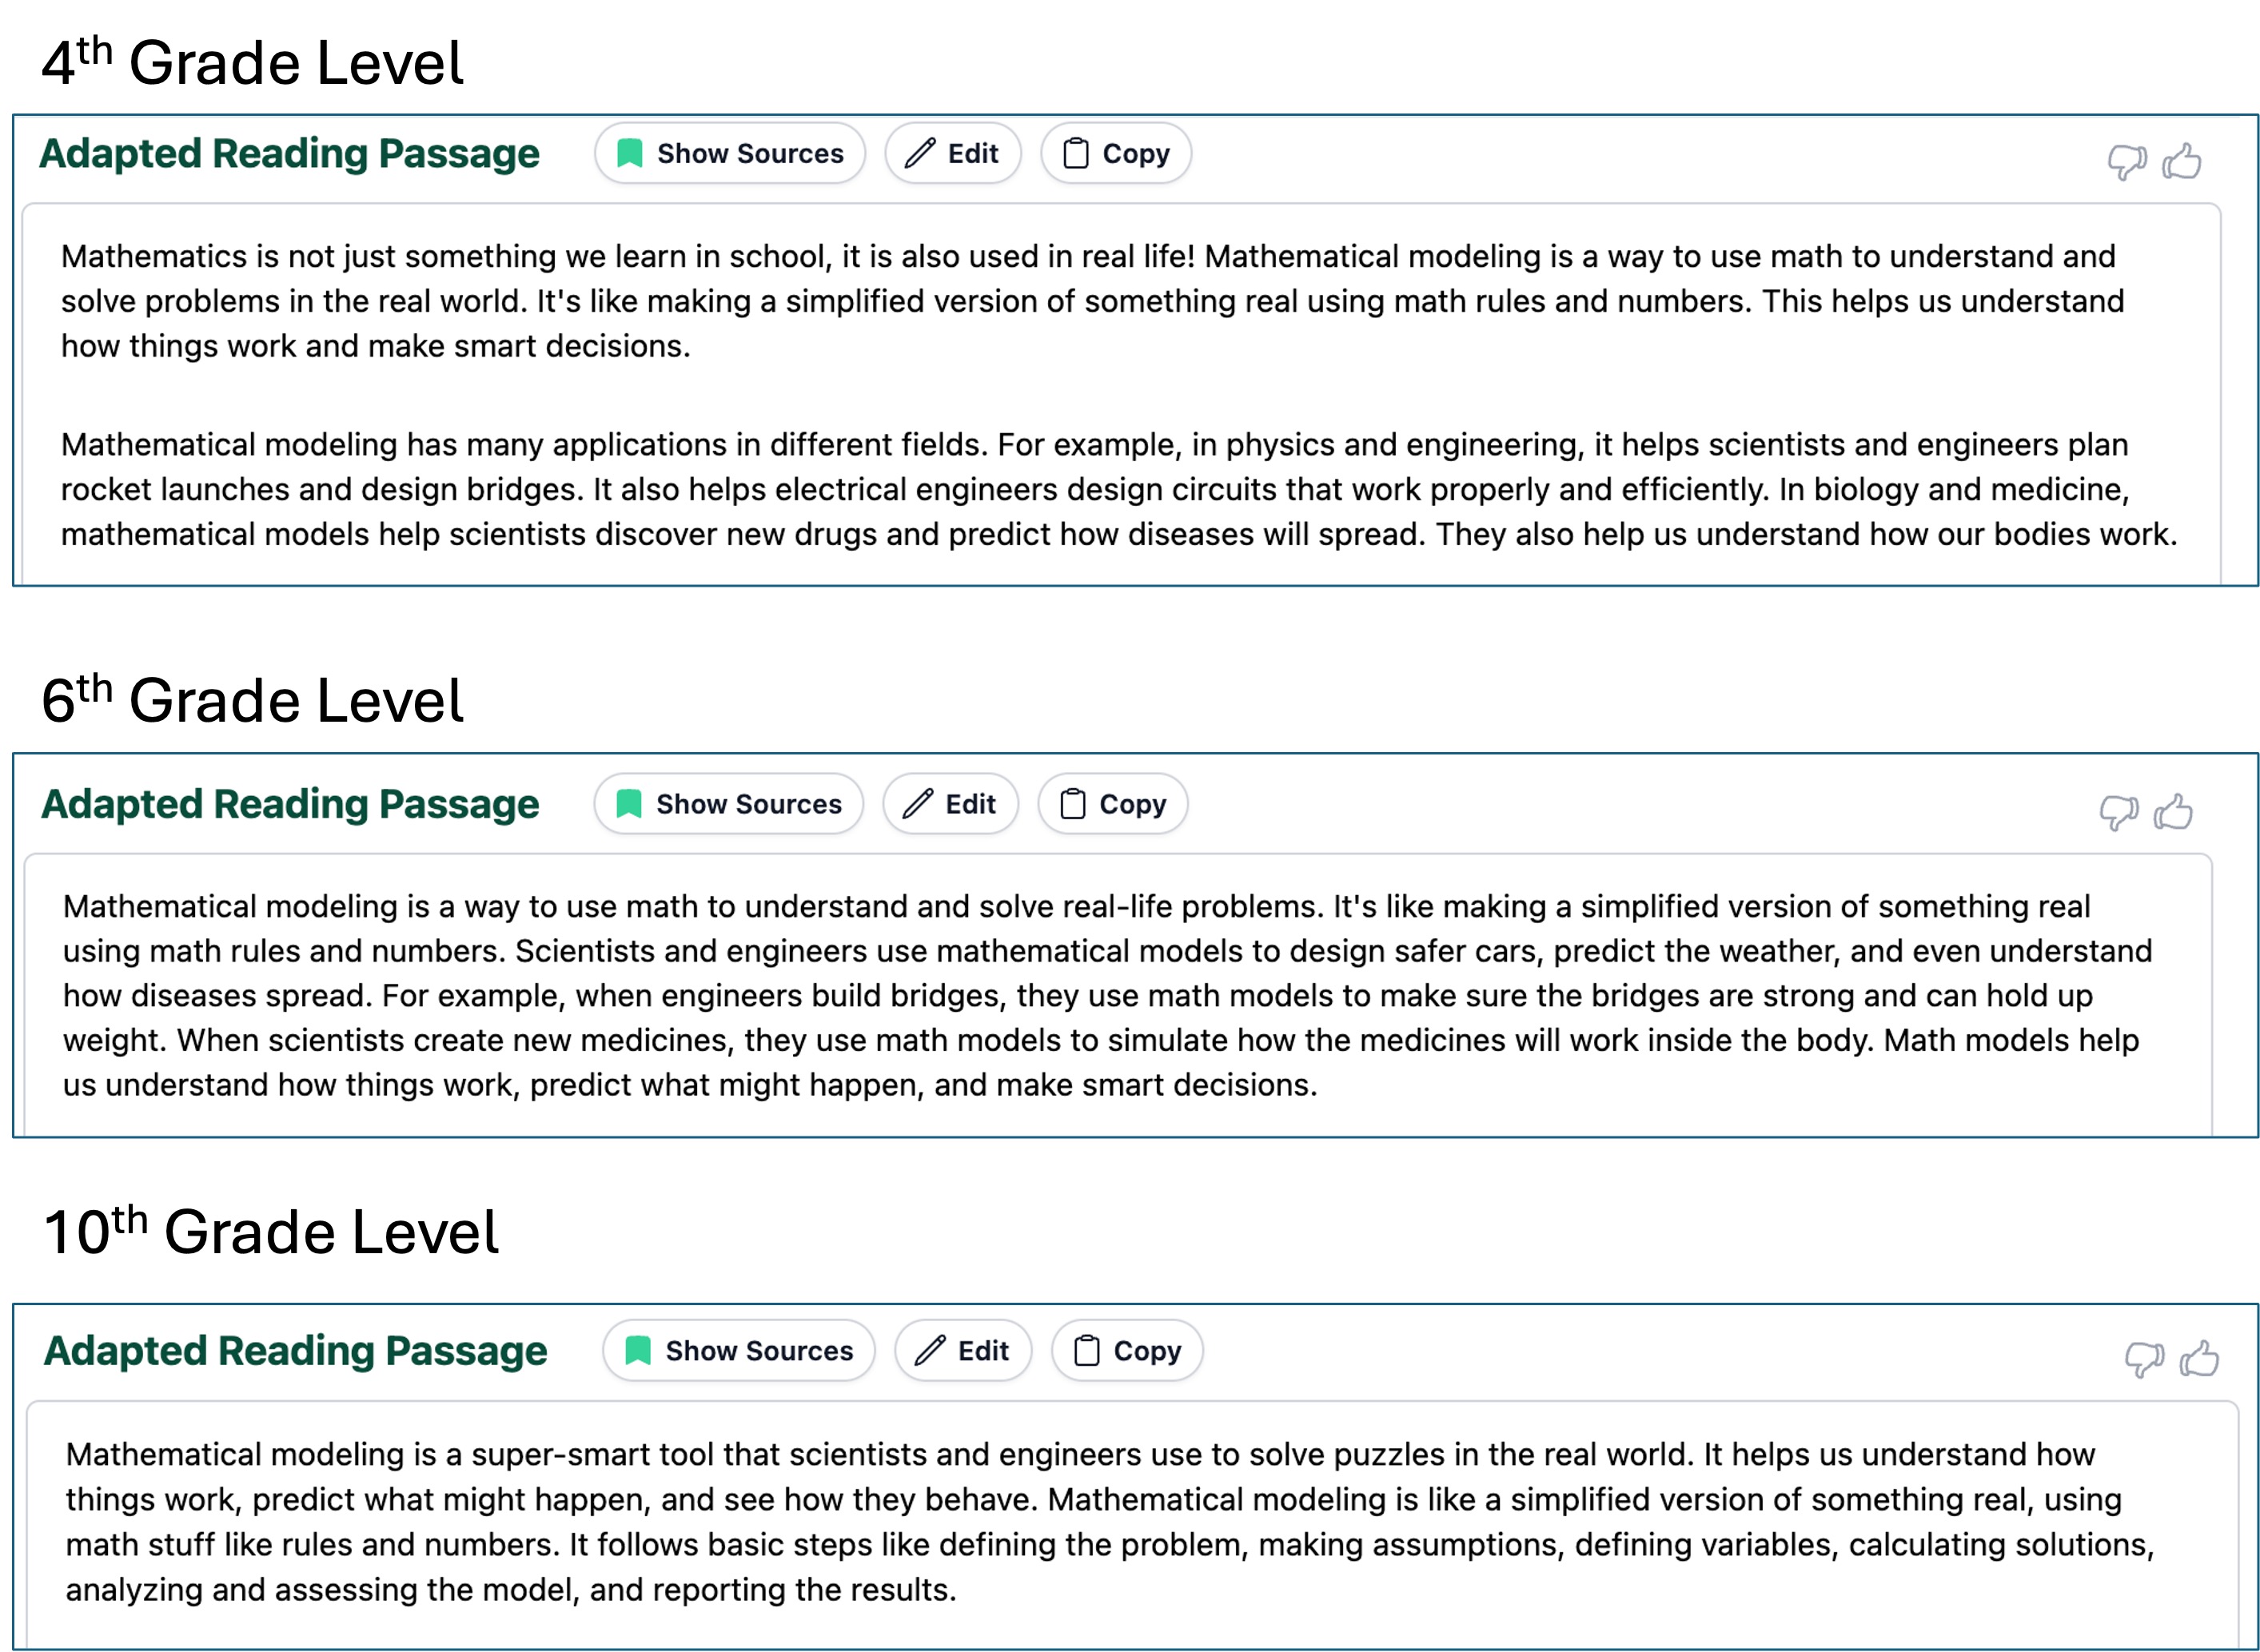Screen dimensions: 2260x1652
Task: Thumbs up the 6th grade passage
Action: [2173, 811]
